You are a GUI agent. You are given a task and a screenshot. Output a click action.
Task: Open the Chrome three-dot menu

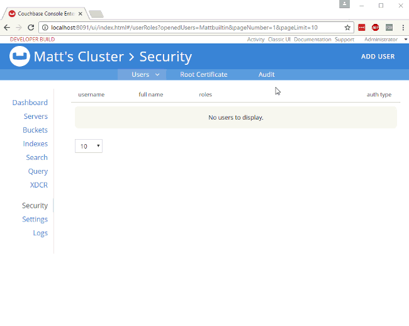coord(402,28)
